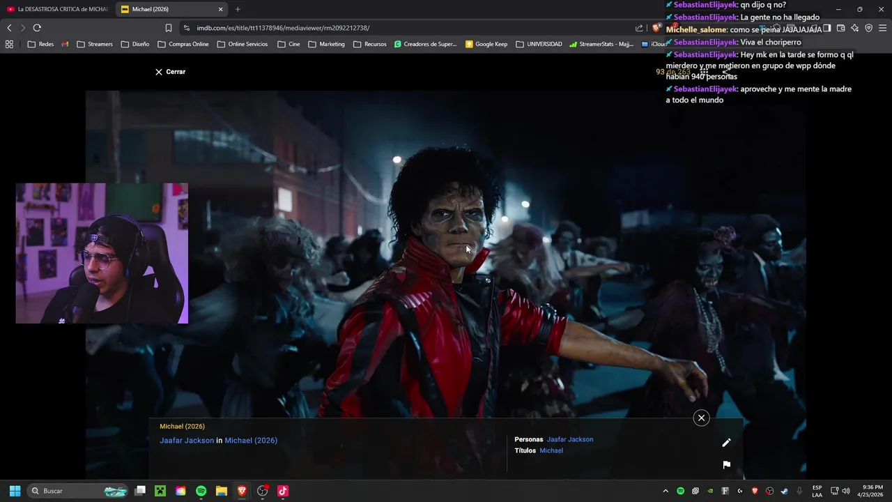The width and height of the screenshot is (892, 502).
Task: Switch ESP LAA keyboard language
Action: coord(817,491)
